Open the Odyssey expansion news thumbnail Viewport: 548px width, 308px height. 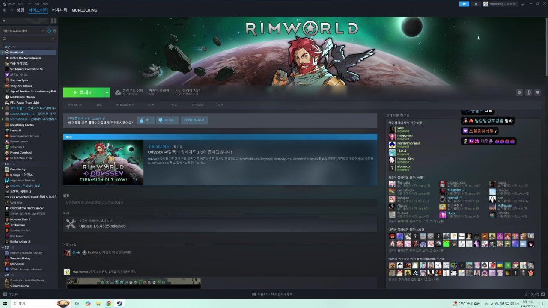point(103,162)
